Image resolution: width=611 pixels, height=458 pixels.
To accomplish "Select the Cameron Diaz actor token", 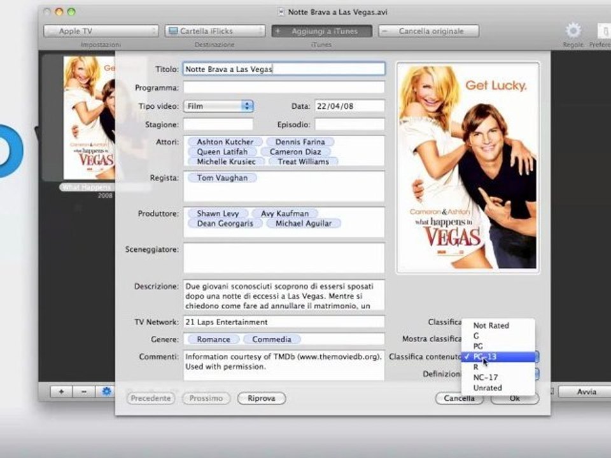I will [295, 151].
